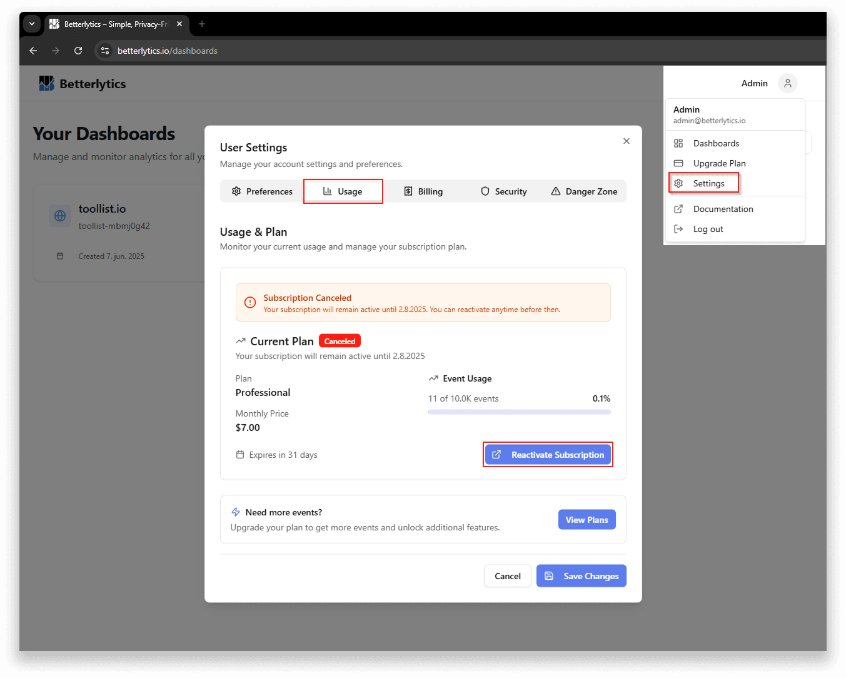This screenshot has height=678, width=846.
Task: Click the trend icon beside Event Usage
Action: pos(433,378)
